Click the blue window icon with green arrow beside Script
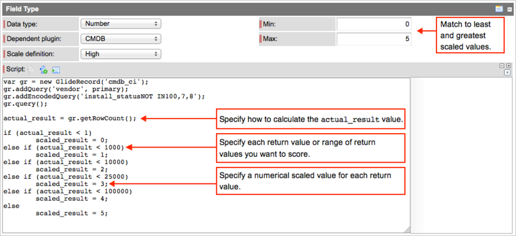516x236 pixels. (56, 70)
